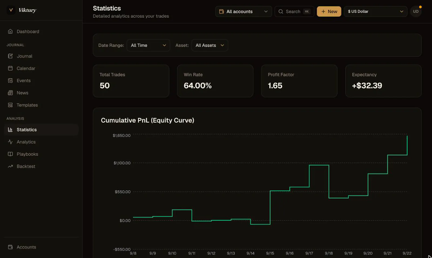Click the Total Trades card

pyautogui.click(x=131, y=81)
